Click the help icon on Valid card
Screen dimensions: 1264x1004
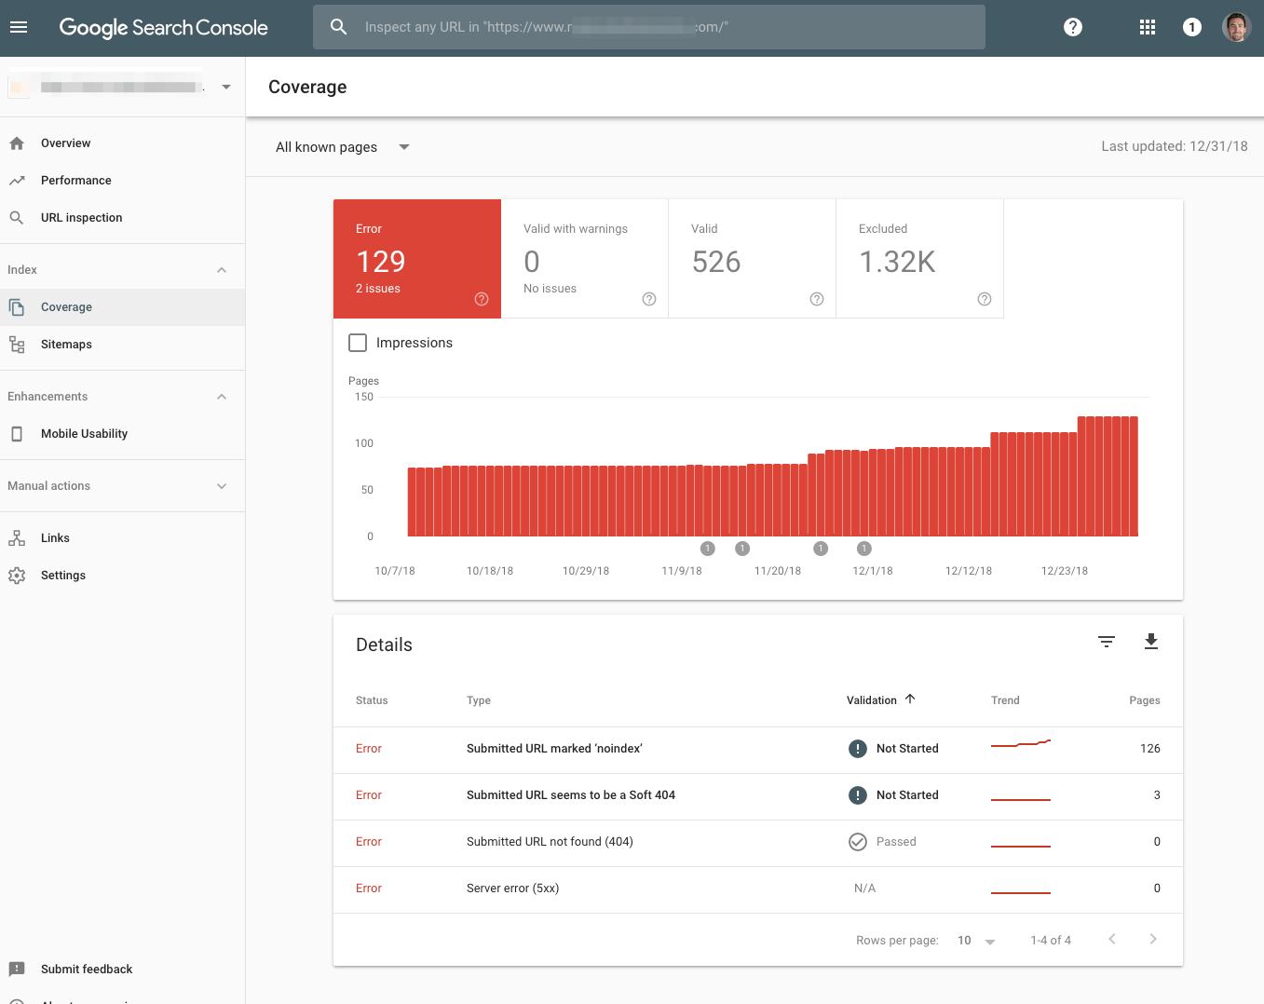pos(817,299)
